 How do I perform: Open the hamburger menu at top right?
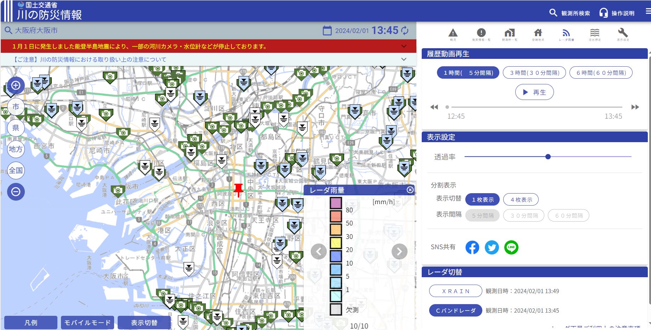tap(648, 11)
